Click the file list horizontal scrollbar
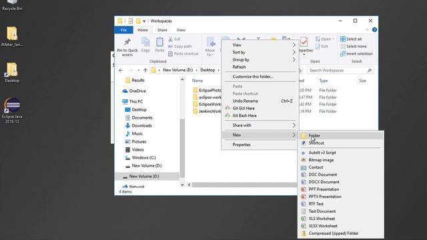This screenshot has height=240, width=427. 244,185
